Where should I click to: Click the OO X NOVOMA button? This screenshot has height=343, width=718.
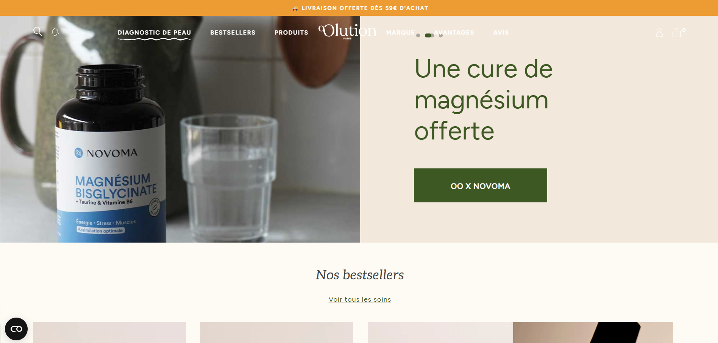coord(481,185)
